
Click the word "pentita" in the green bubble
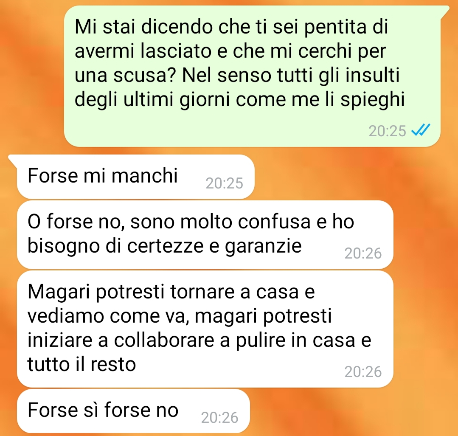click(x=335, y=28)
